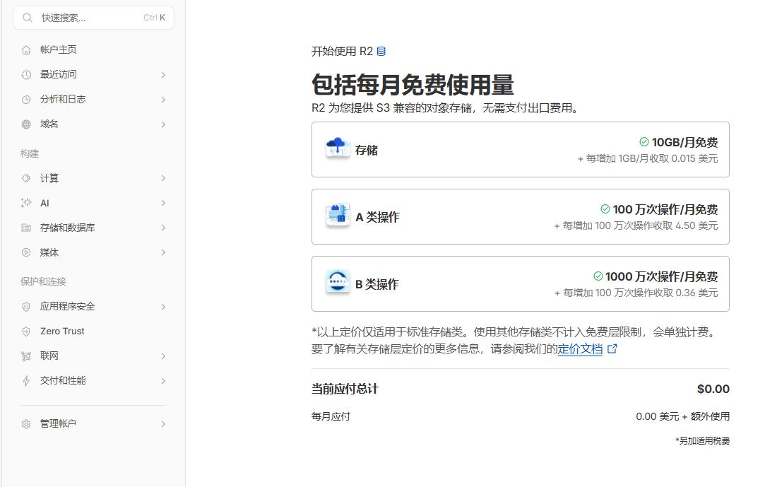
Task: Click the 存储 cloud icon
Action: pyautogui.click(x=338, y=148)
